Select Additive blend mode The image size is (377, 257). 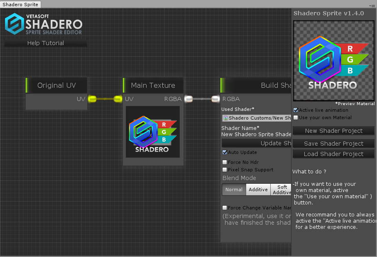[x=258, y=190]
